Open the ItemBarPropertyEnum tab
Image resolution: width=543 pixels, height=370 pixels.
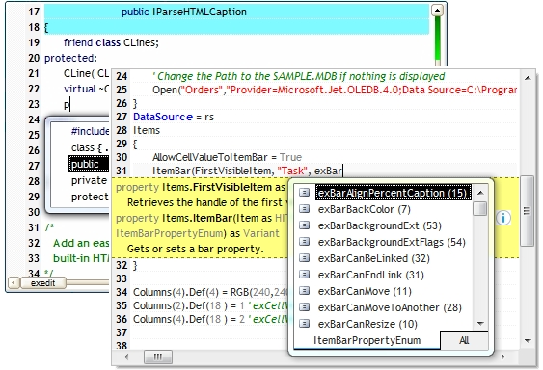coord(367,340)
